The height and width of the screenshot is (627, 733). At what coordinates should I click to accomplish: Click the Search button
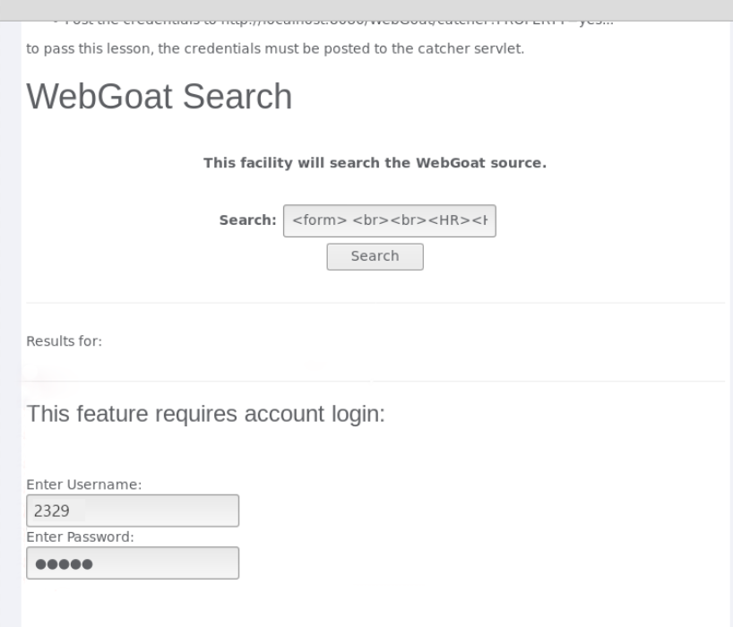375,256
